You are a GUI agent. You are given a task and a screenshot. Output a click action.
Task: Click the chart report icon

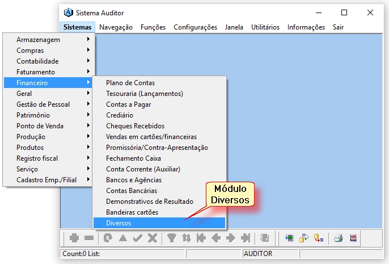pos(353,238)
